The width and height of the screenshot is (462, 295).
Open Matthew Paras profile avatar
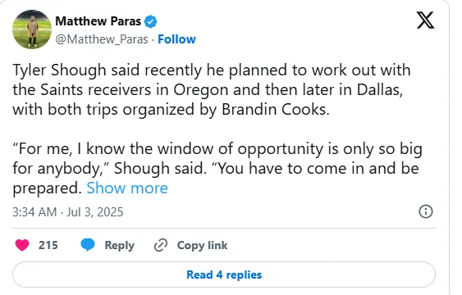coord(32,29)
